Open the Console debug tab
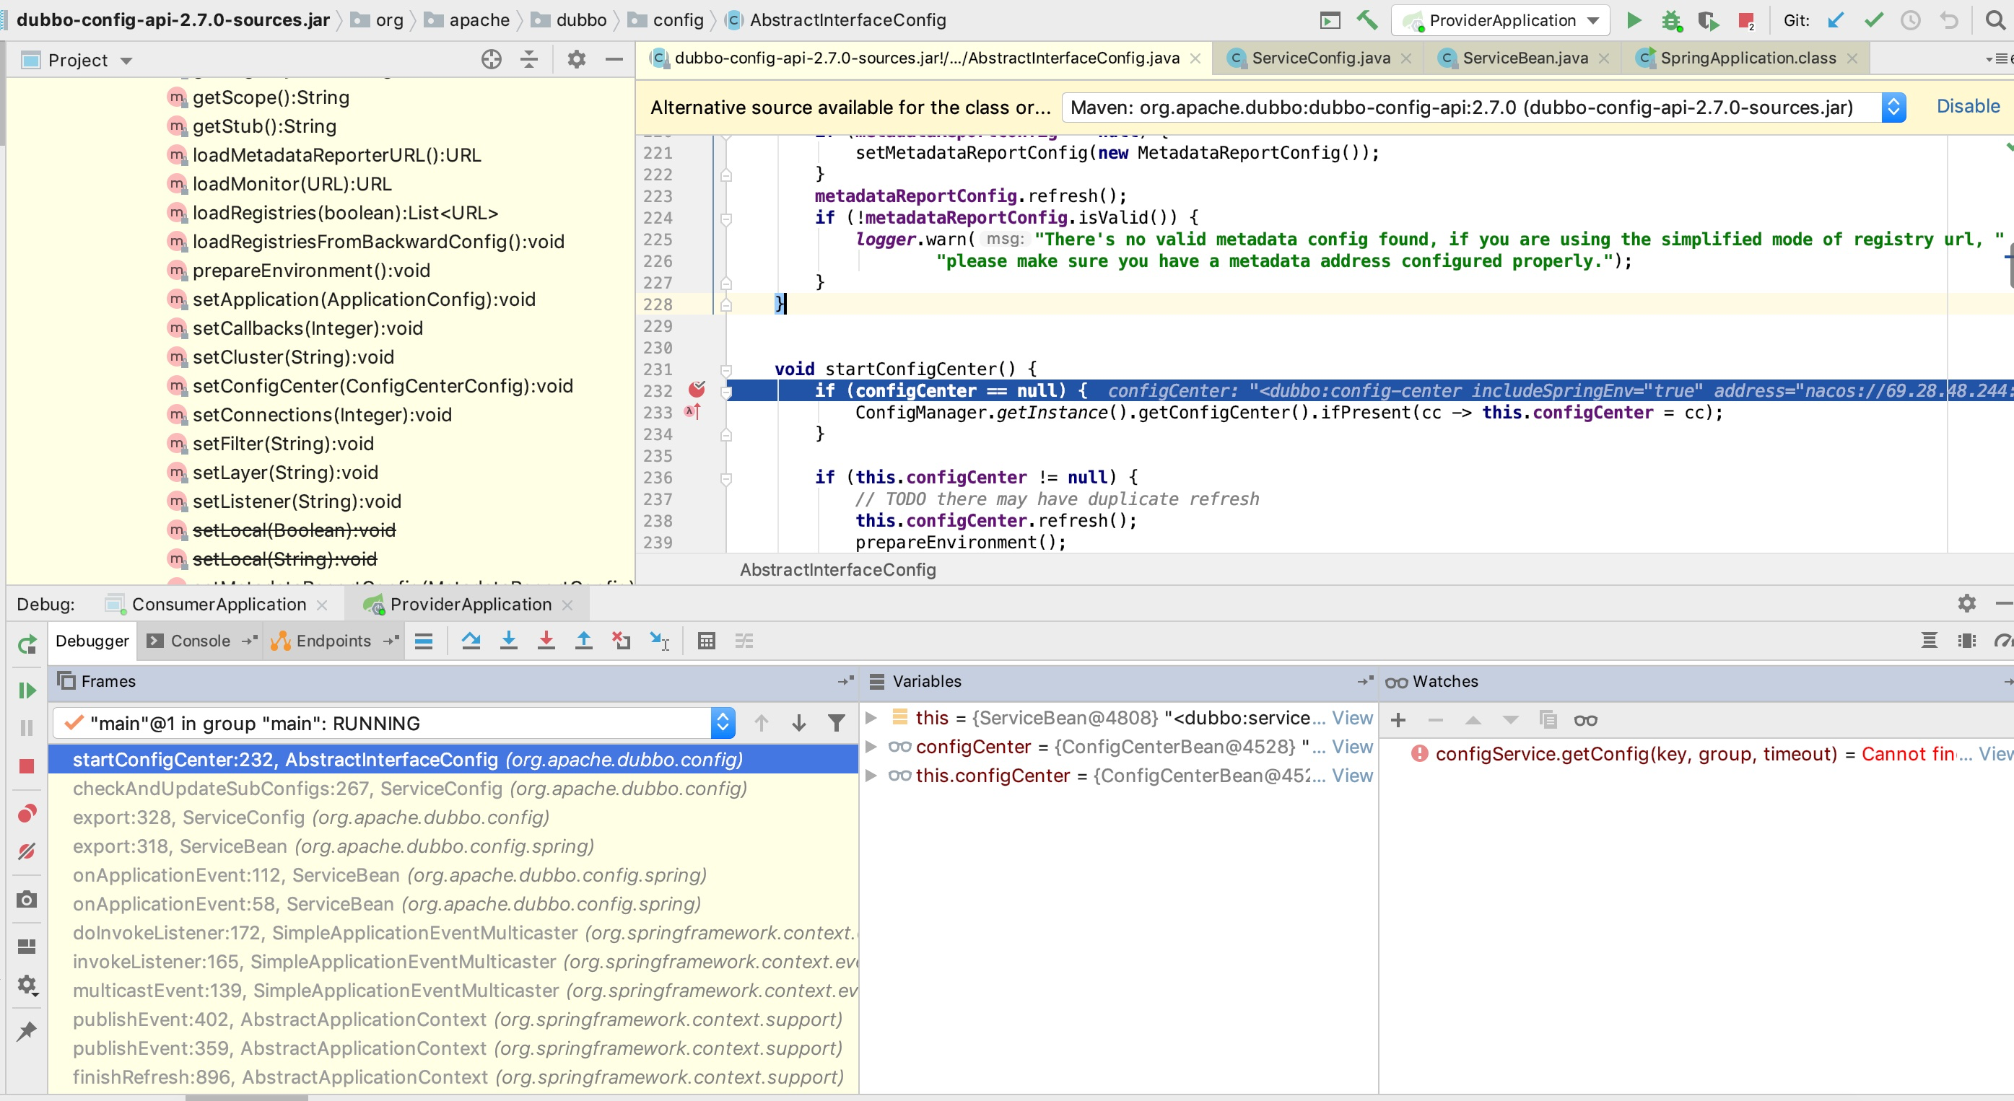This screenshot has height=1101, width=2014. tap(199, 641)
